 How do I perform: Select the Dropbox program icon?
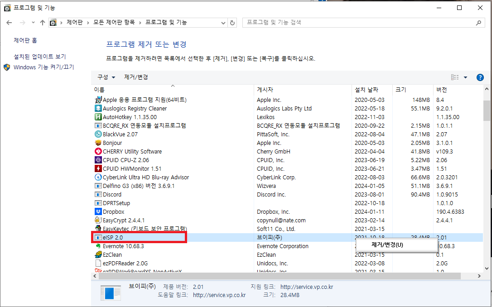(98, 211)
